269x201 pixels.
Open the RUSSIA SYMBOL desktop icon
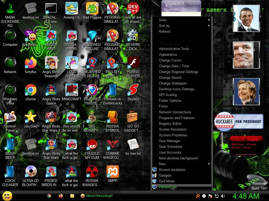[x=112, y=122]
